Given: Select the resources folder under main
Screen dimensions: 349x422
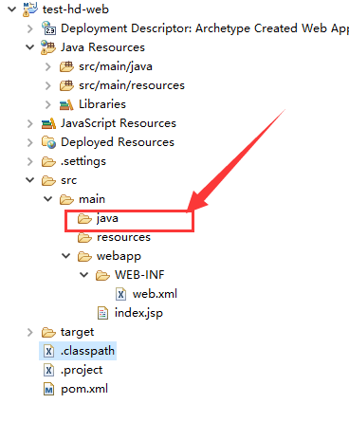Looking at the screenshot, I should (x=123, y=237).
